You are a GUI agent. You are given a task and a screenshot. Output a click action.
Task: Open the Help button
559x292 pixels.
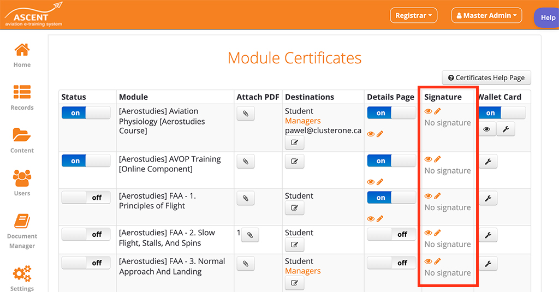tap(547, 17)
